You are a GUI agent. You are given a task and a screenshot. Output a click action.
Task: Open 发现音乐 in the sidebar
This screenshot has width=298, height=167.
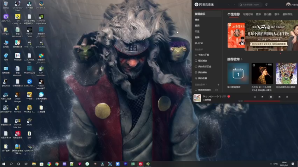[x=207, y=14]
